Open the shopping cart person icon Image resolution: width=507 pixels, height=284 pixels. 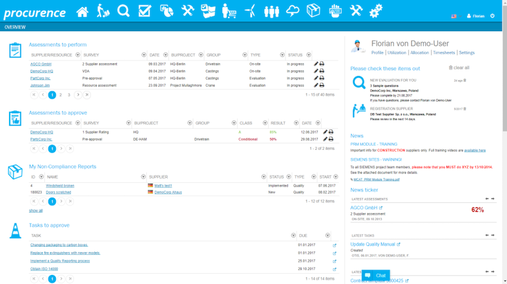pyautogui.click(x=229, y=11)
